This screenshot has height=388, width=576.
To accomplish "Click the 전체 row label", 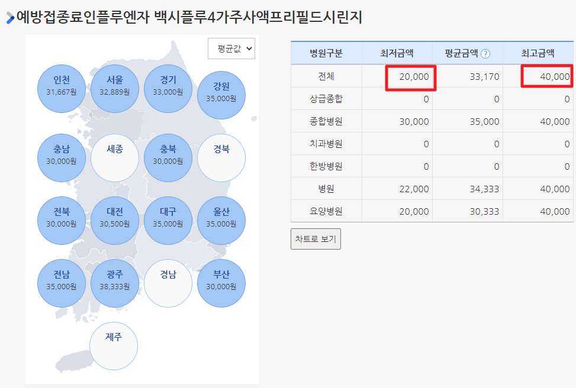I will click(326, 76).
